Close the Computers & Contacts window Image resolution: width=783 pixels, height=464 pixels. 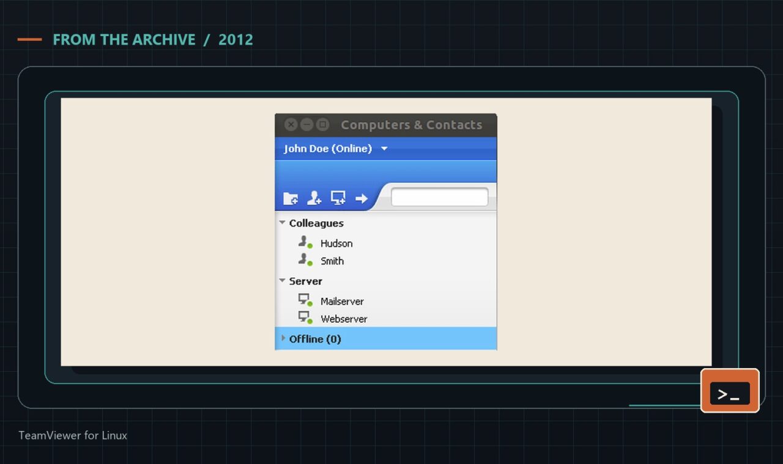pyautogui.click(x=291, y=125)
